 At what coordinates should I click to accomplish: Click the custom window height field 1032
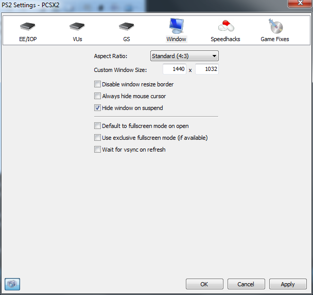tap(207, 69)
